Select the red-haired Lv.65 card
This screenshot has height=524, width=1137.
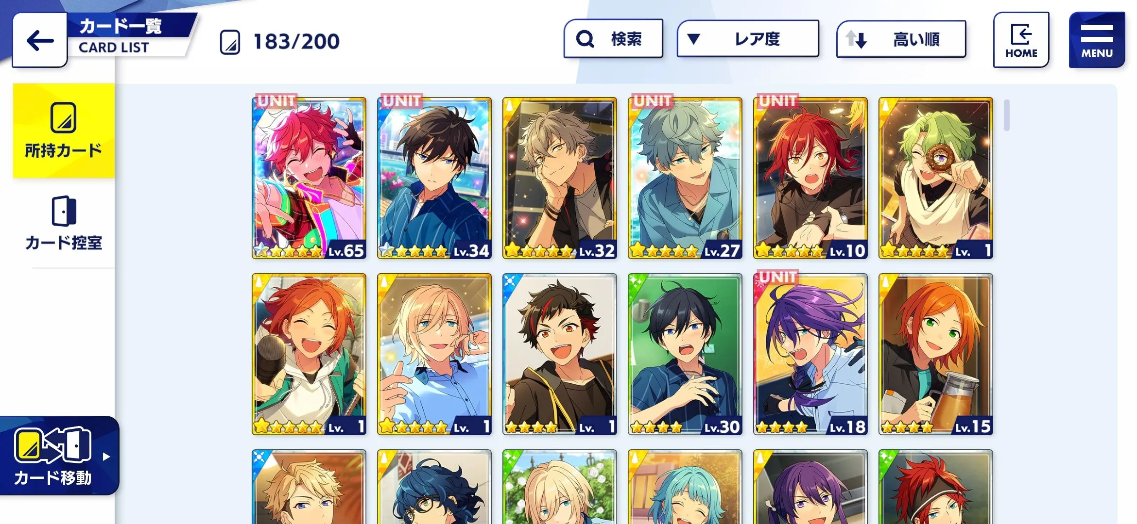point(309,178)
